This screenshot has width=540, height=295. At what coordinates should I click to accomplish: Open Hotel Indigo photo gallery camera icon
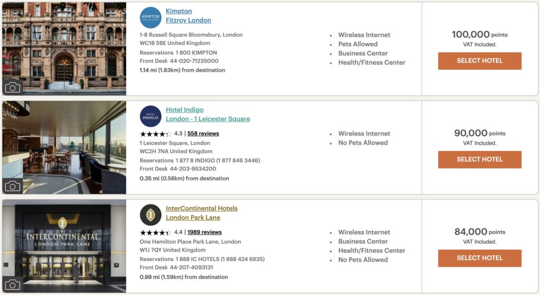pos(12,186)
